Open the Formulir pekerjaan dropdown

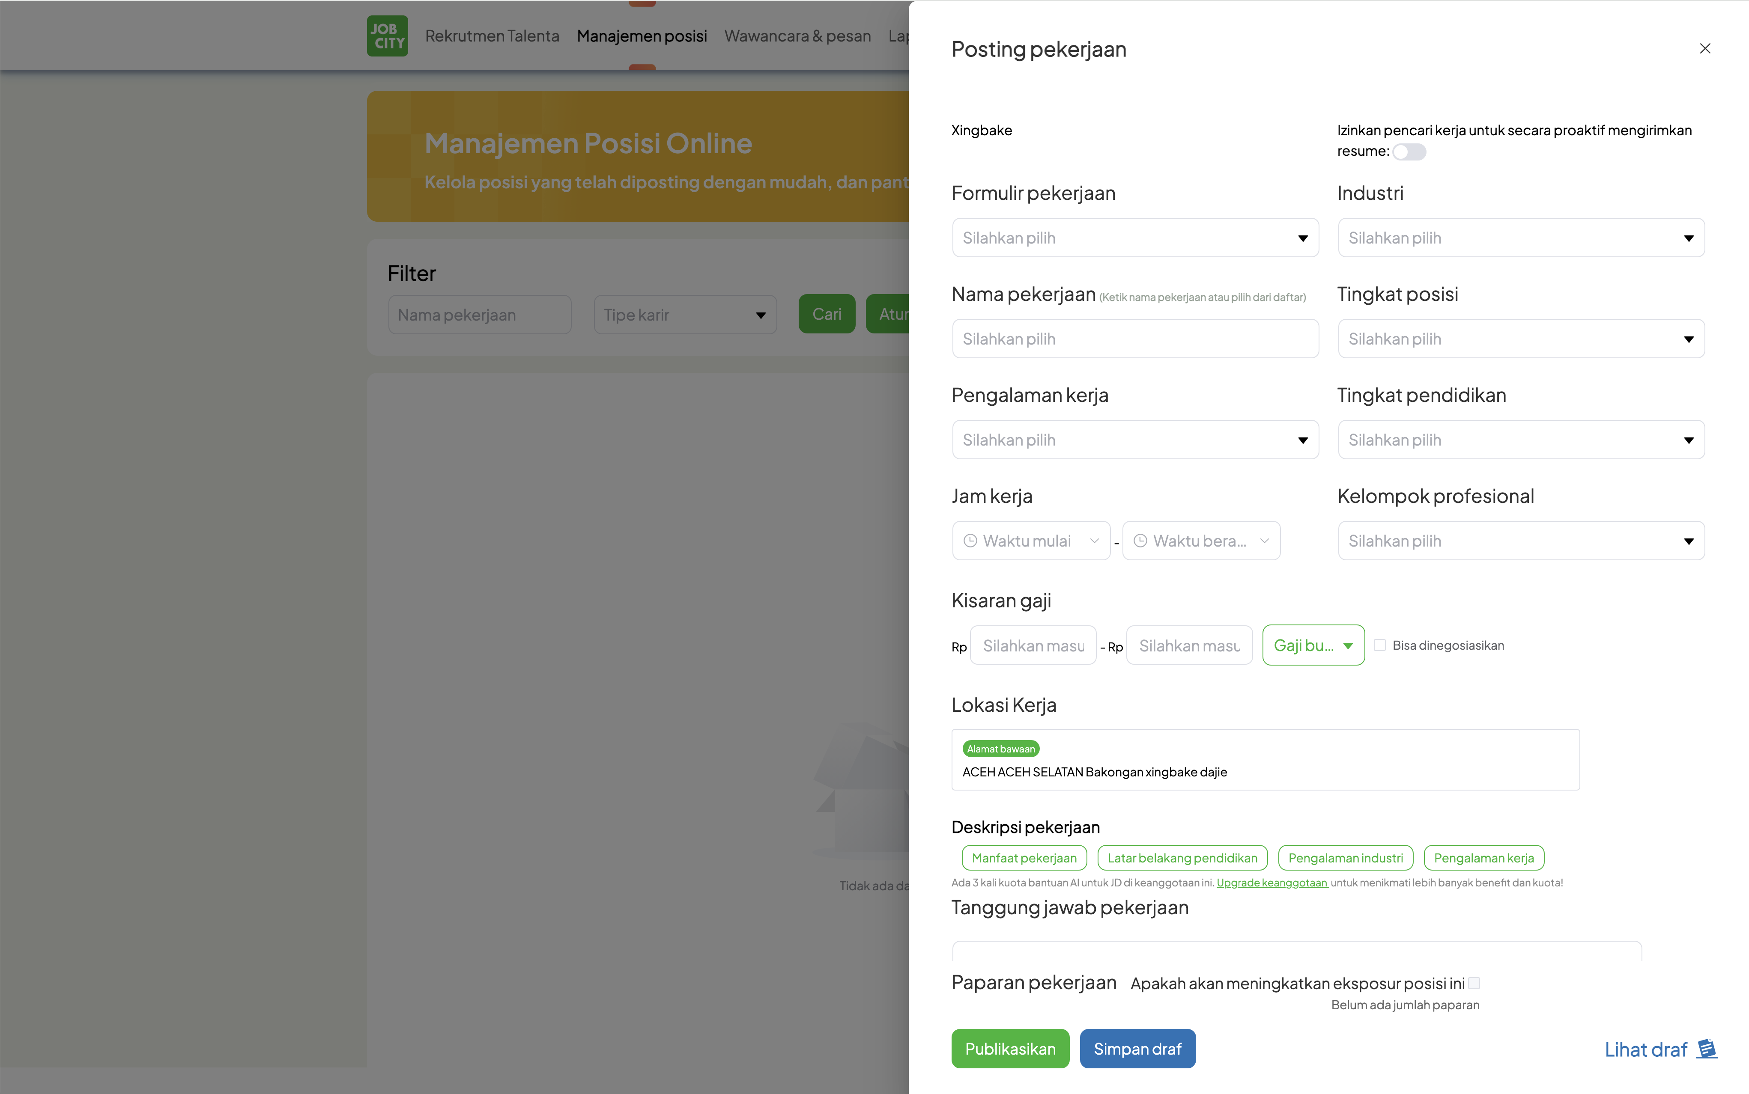1134,237
